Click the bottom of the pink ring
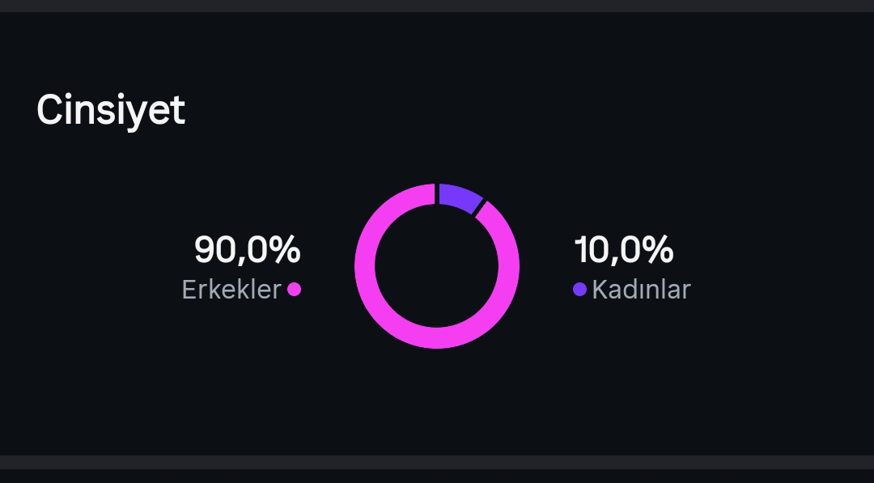Screen dimensions: 874x483 click(437, 338)
